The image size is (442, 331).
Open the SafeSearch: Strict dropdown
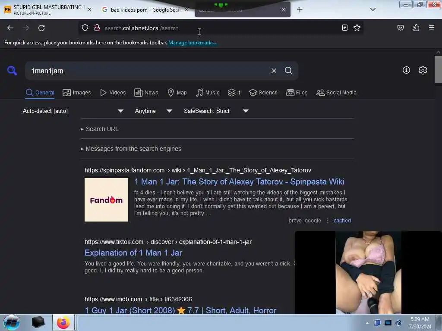click(x=216, y=111)
